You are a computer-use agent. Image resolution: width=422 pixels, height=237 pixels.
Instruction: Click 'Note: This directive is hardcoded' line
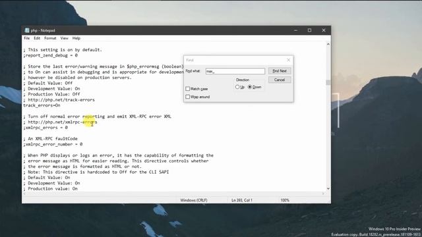(96, 172)
